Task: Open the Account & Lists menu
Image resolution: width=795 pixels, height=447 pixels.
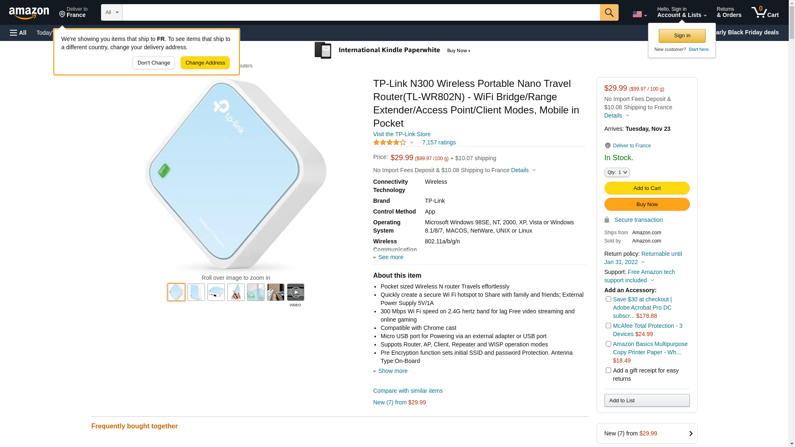Action: (682, 12)
